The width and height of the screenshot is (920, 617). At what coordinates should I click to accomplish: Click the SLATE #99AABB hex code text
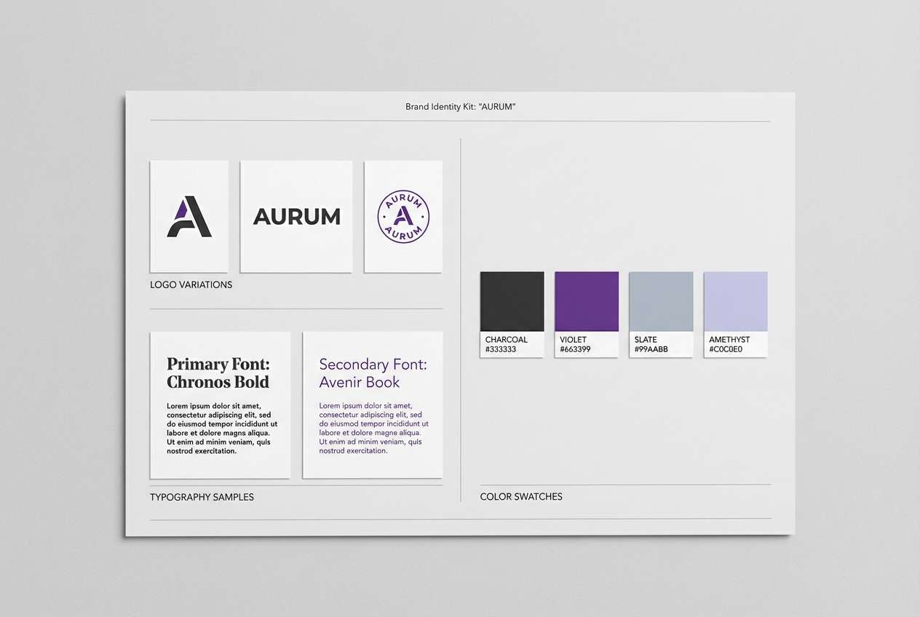point(653,349)
